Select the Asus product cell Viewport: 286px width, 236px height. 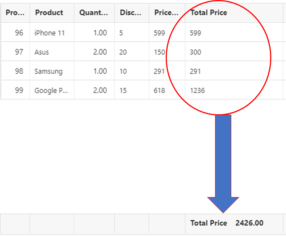click(x=42, y=52)
